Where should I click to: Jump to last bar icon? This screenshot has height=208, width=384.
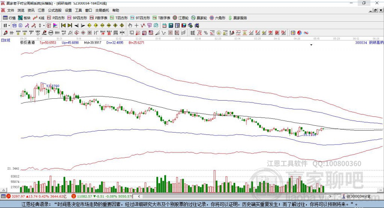tap(70, 26)
